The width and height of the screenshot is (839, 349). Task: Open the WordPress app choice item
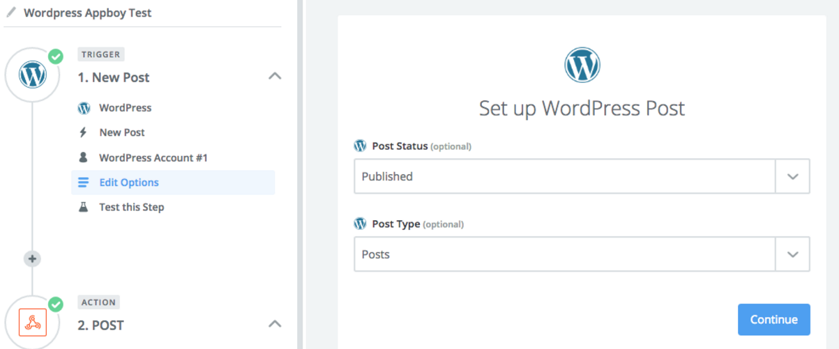coord(125,108)
